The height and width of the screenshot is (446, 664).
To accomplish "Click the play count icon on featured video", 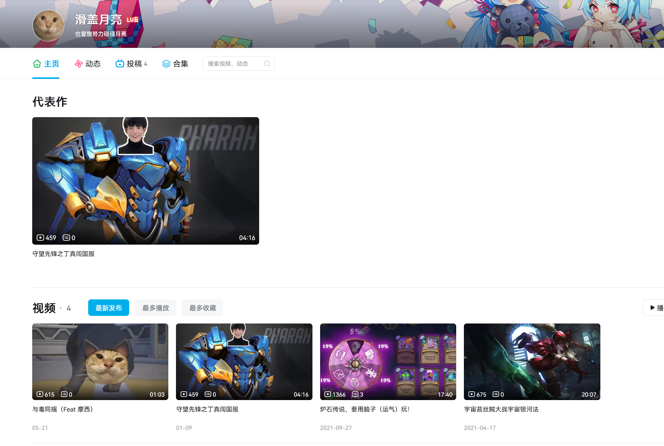I will point(40,238).
